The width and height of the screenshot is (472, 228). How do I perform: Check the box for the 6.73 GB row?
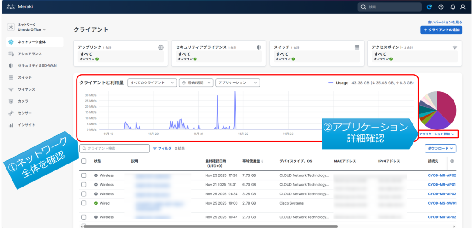tap(84, 184)
